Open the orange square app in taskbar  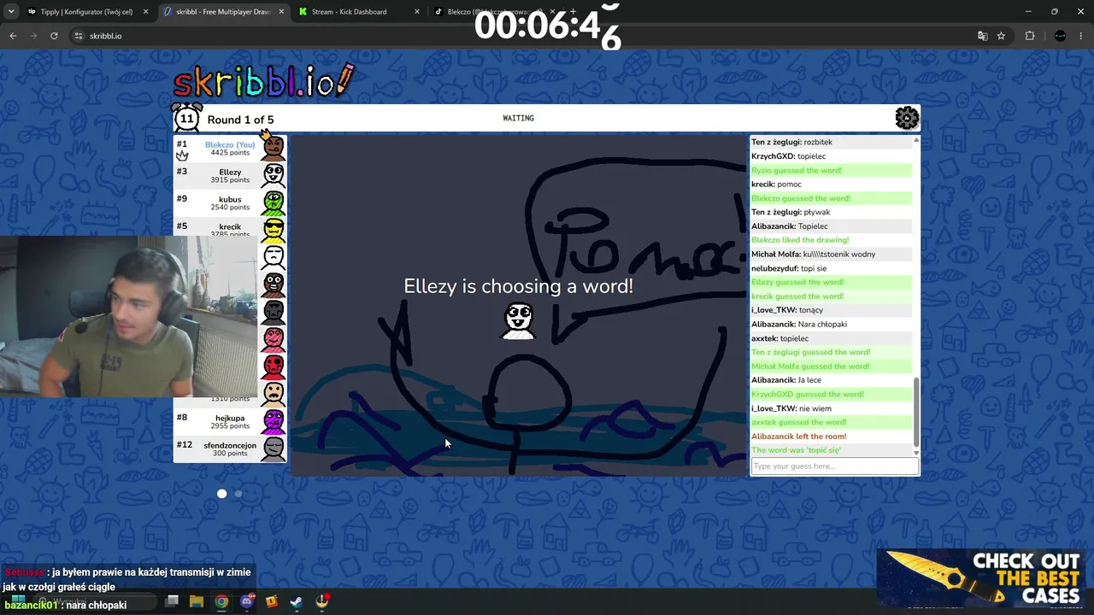click(x=272, y=601)
